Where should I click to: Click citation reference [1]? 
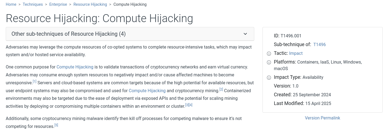tap(35, 81)
